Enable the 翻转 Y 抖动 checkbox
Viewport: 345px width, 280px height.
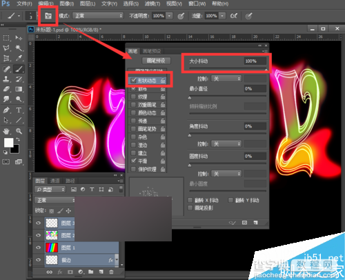(x=230, y=200)
